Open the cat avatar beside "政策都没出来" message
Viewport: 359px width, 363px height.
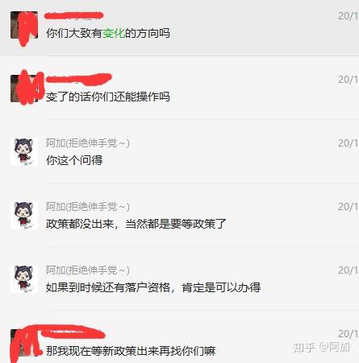[24, 216]
